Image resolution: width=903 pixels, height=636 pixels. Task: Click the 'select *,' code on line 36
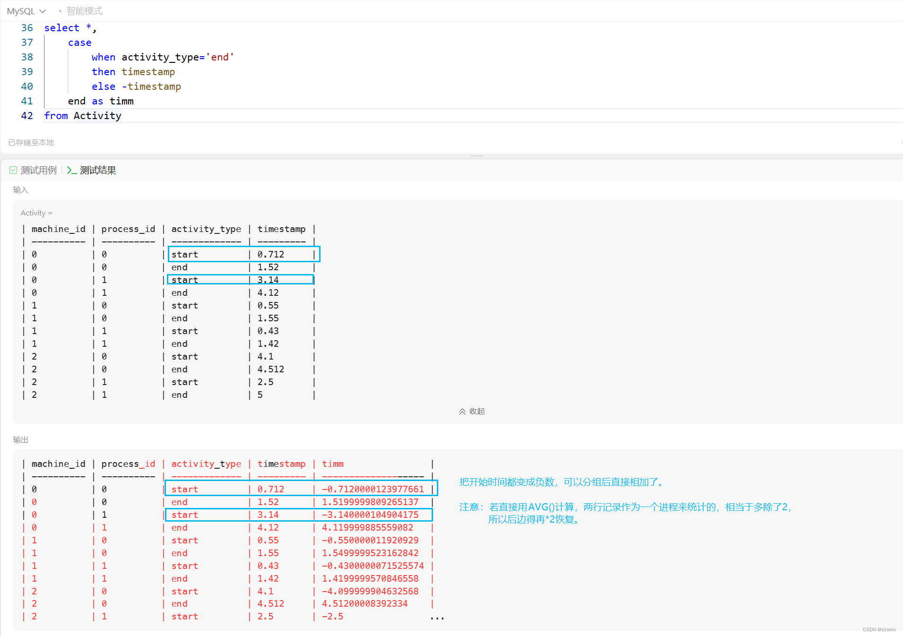(70, 28)
